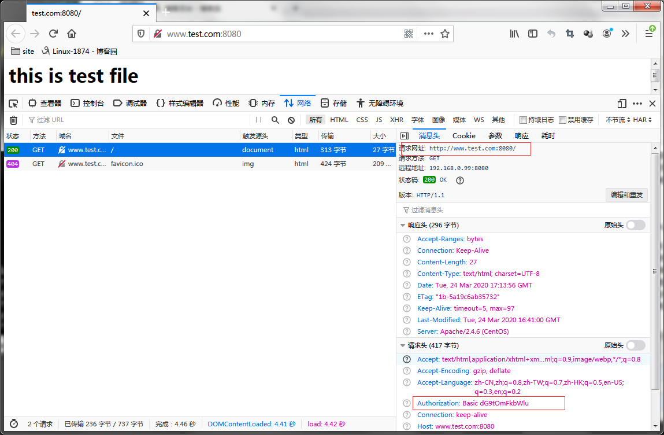664x435 pixels.
Task: Click the header filter input field
Action: tap(523, 210)
